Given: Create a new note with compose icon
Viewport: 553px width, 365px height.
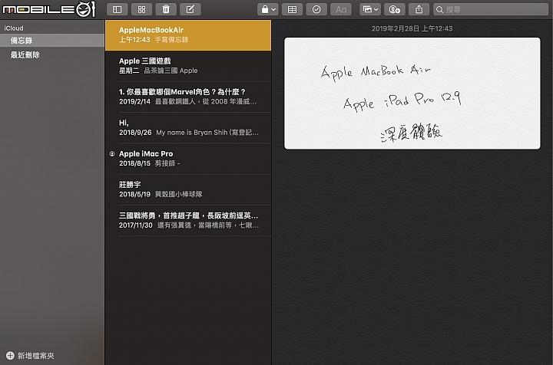Looking at the screenshot, I should 190,9.
